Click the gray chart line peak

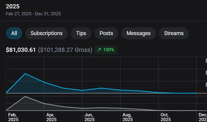tap(25, 97)
